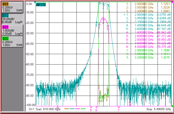Click the dB S12 trace label

point(41,5)
